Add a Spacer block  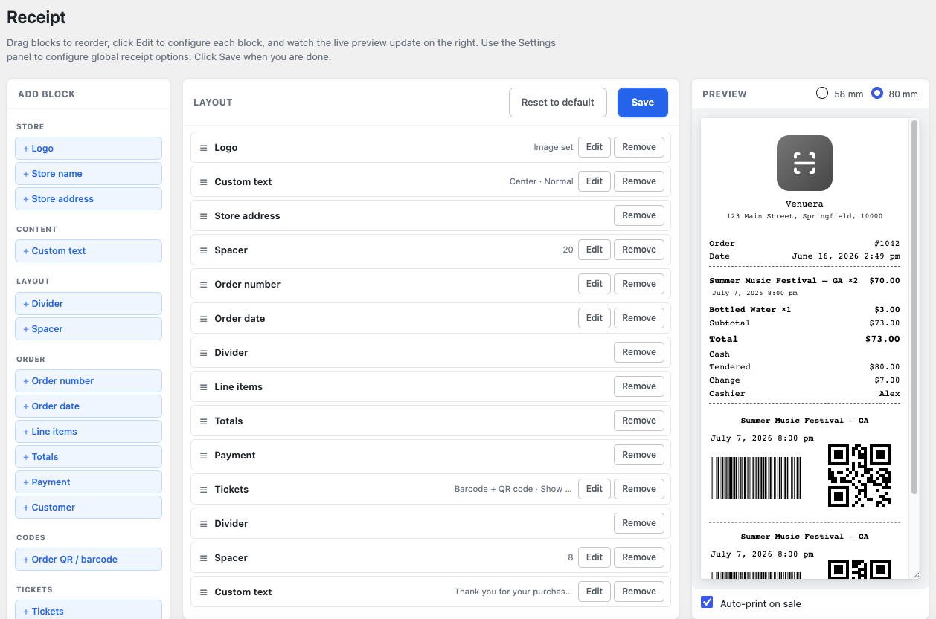(x=89, y=329)
